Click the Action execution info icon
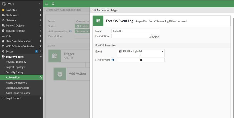Image resolution: width=234 pixels, height=118 pixels. tap(70, 31)
